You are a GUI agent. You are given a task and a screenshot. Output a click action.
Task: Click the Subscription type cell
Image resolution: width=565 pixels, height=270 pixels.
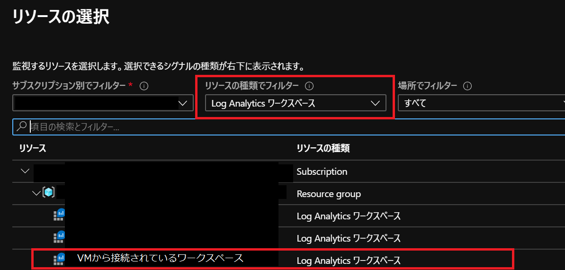coord(322,171)
